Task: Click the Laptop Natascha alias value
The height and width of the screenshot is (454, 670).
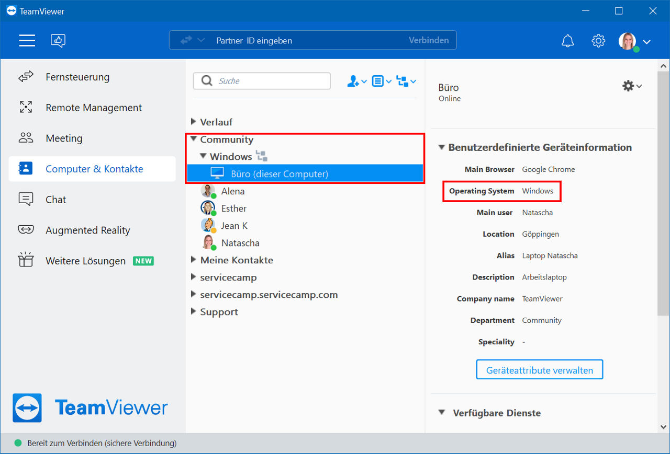Action: (550, 255)
